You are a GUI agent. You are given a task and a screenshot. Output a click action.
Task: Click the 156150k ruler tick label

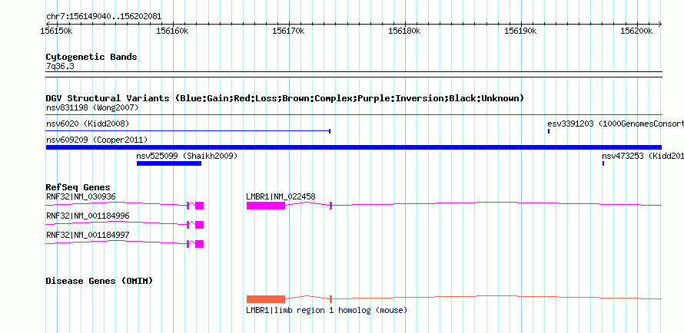(56, 31)
